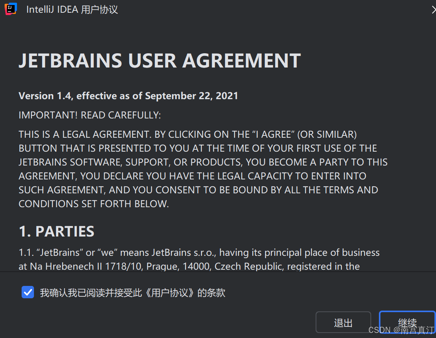The width and height of the screenshot is (436, 338).
Task: Click the IntelliJ IDEA logo icon in the title bar
Action: tap(11, 9)
